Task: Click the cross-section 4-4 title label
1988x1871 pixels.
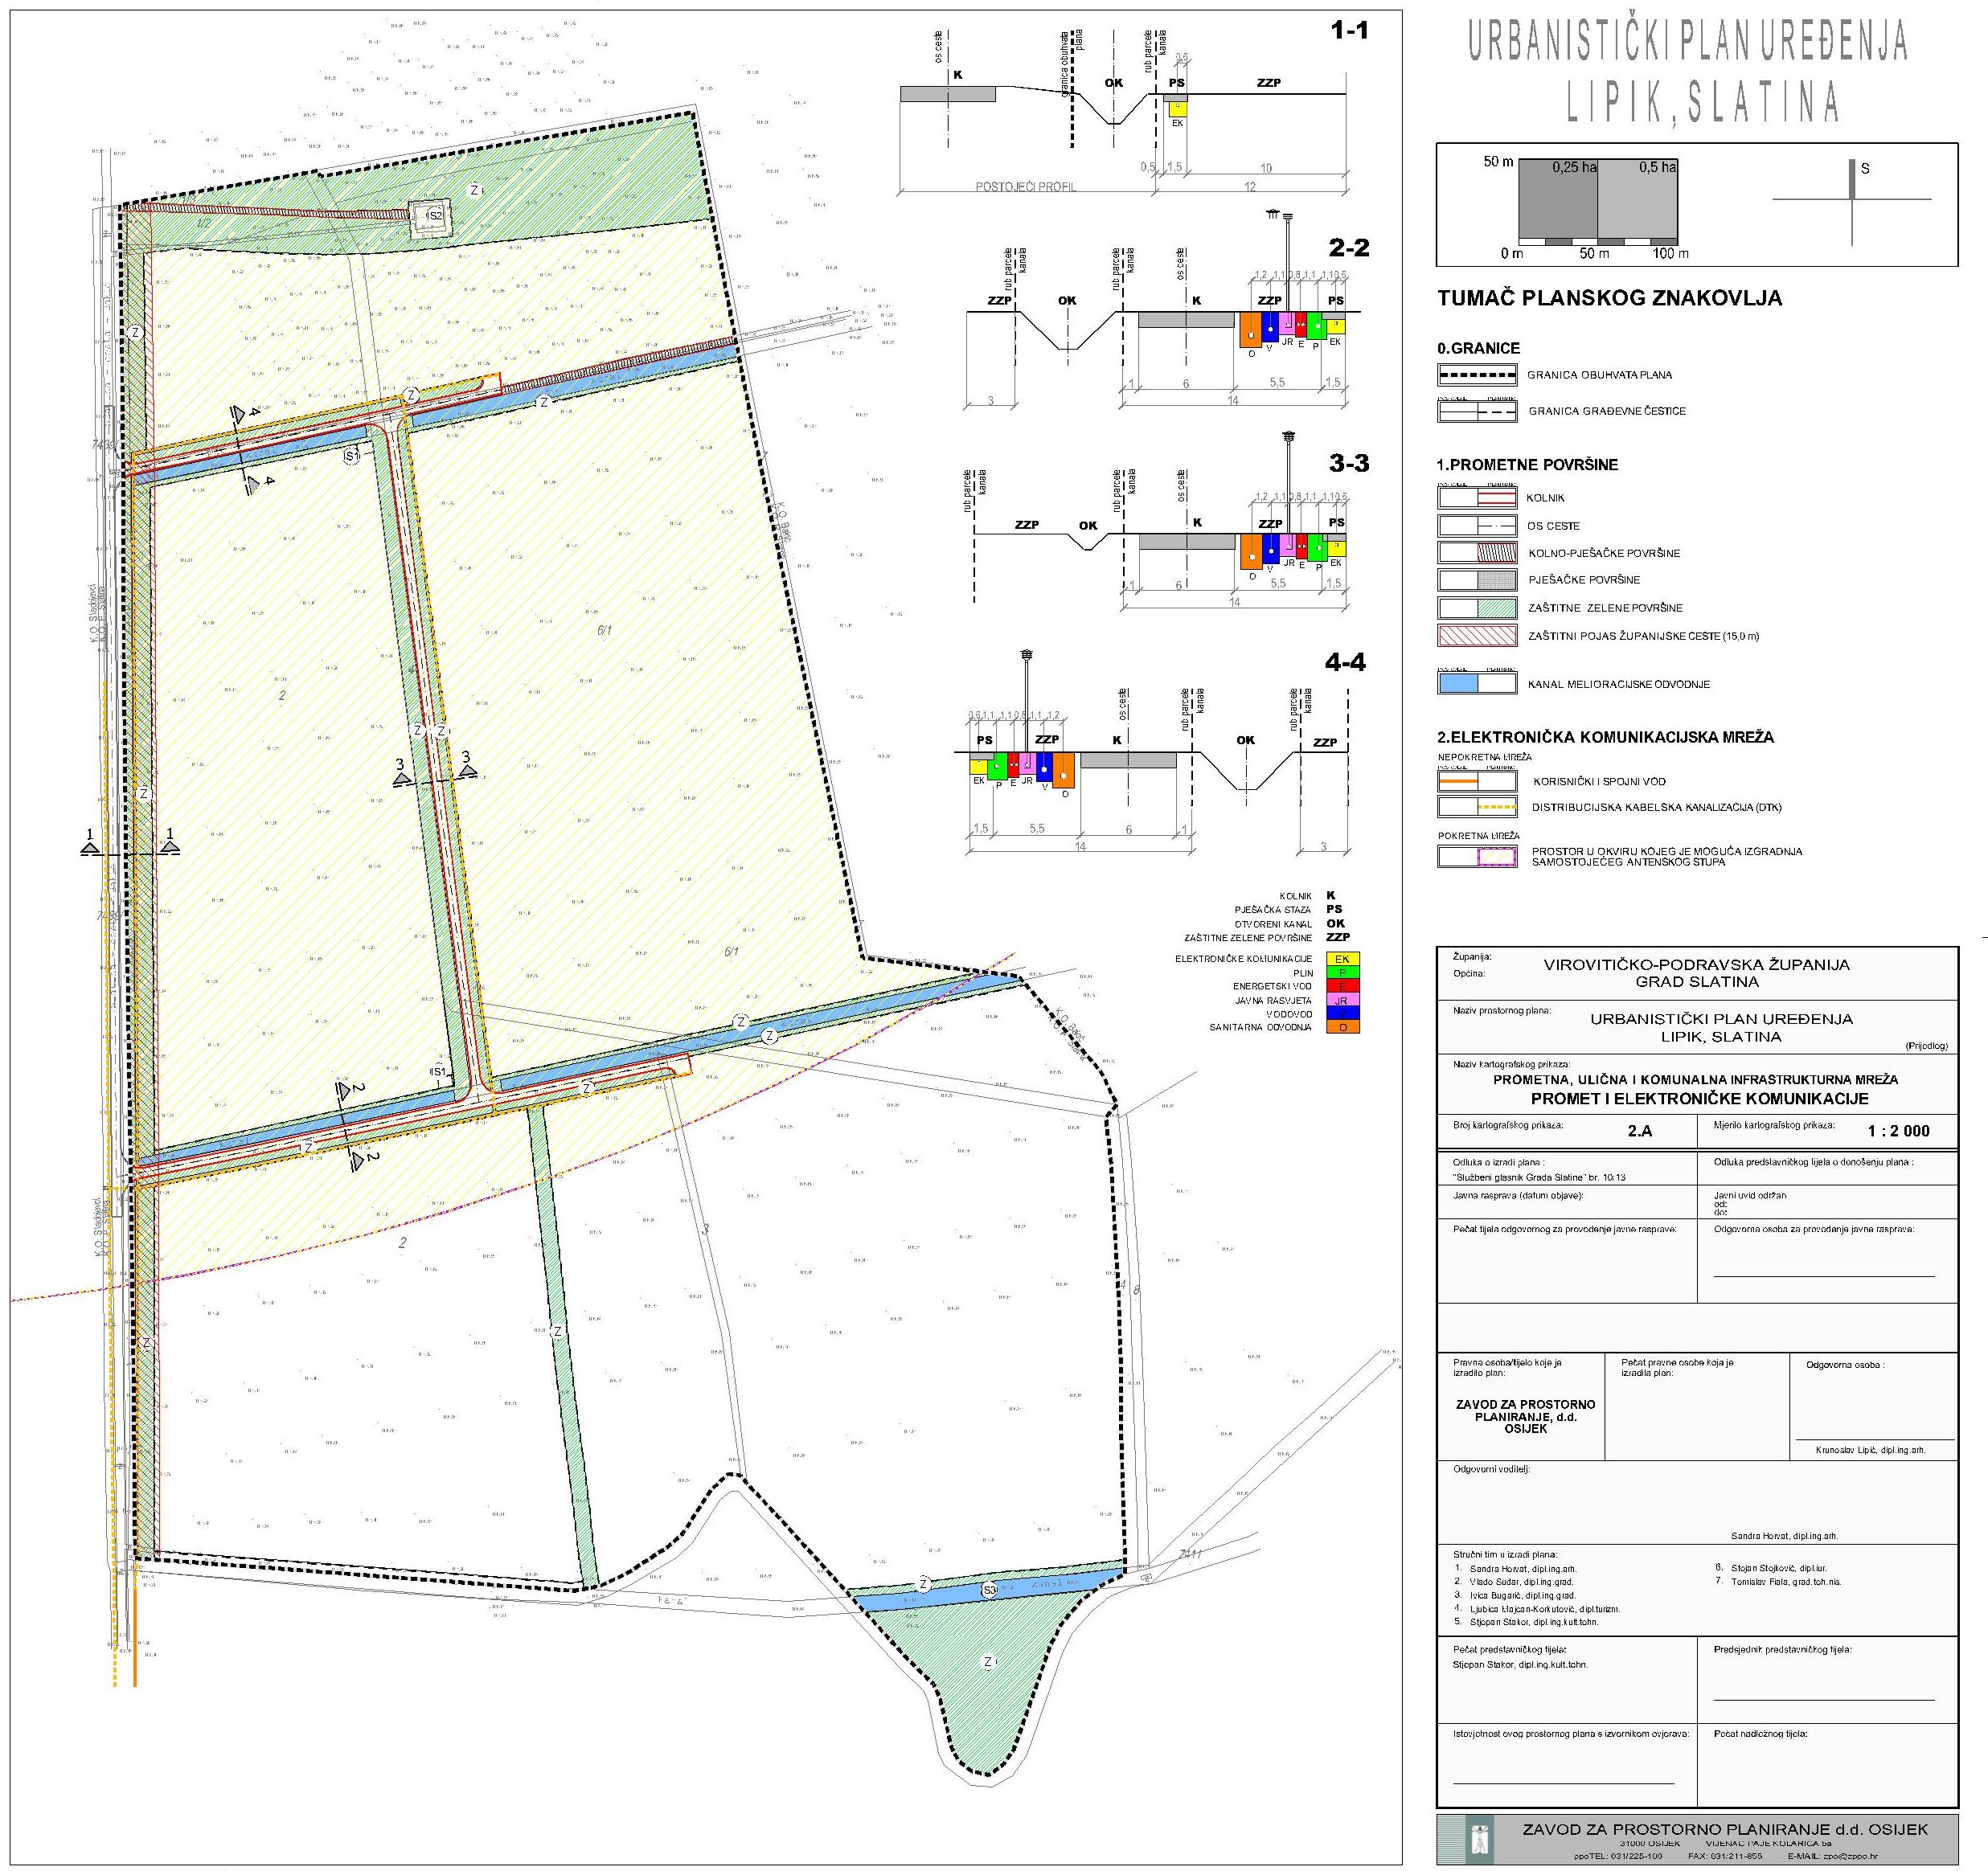Action: pyautogui.click(x=1344, y=662)
